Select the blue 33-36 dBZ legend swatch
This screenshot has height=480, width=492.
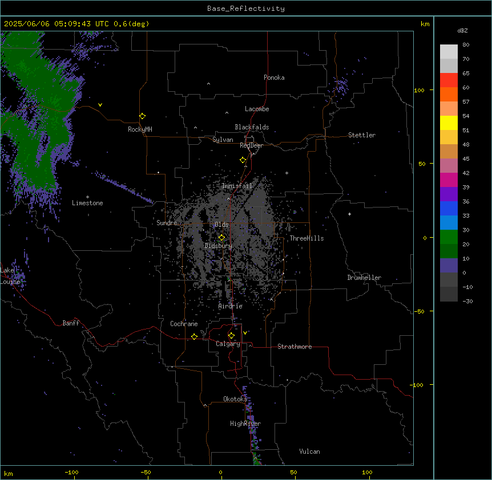[x=449, y=208]
